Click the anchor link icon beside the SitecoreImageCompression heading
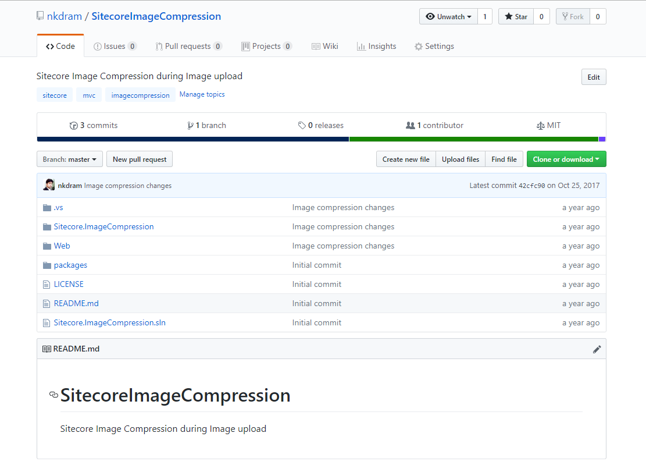Image resolution: width=646 pixels, height=472 pixels. pos(53,395)
